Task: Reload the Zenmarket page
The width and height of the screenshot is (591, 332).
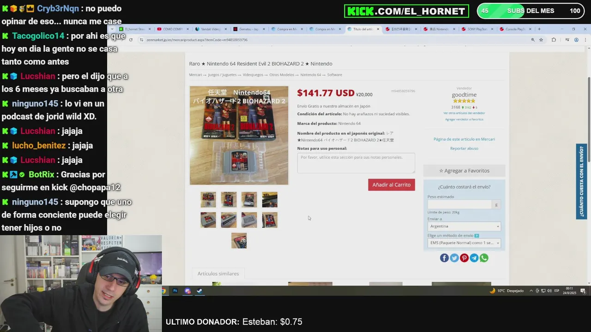Action: coord(131,40)
